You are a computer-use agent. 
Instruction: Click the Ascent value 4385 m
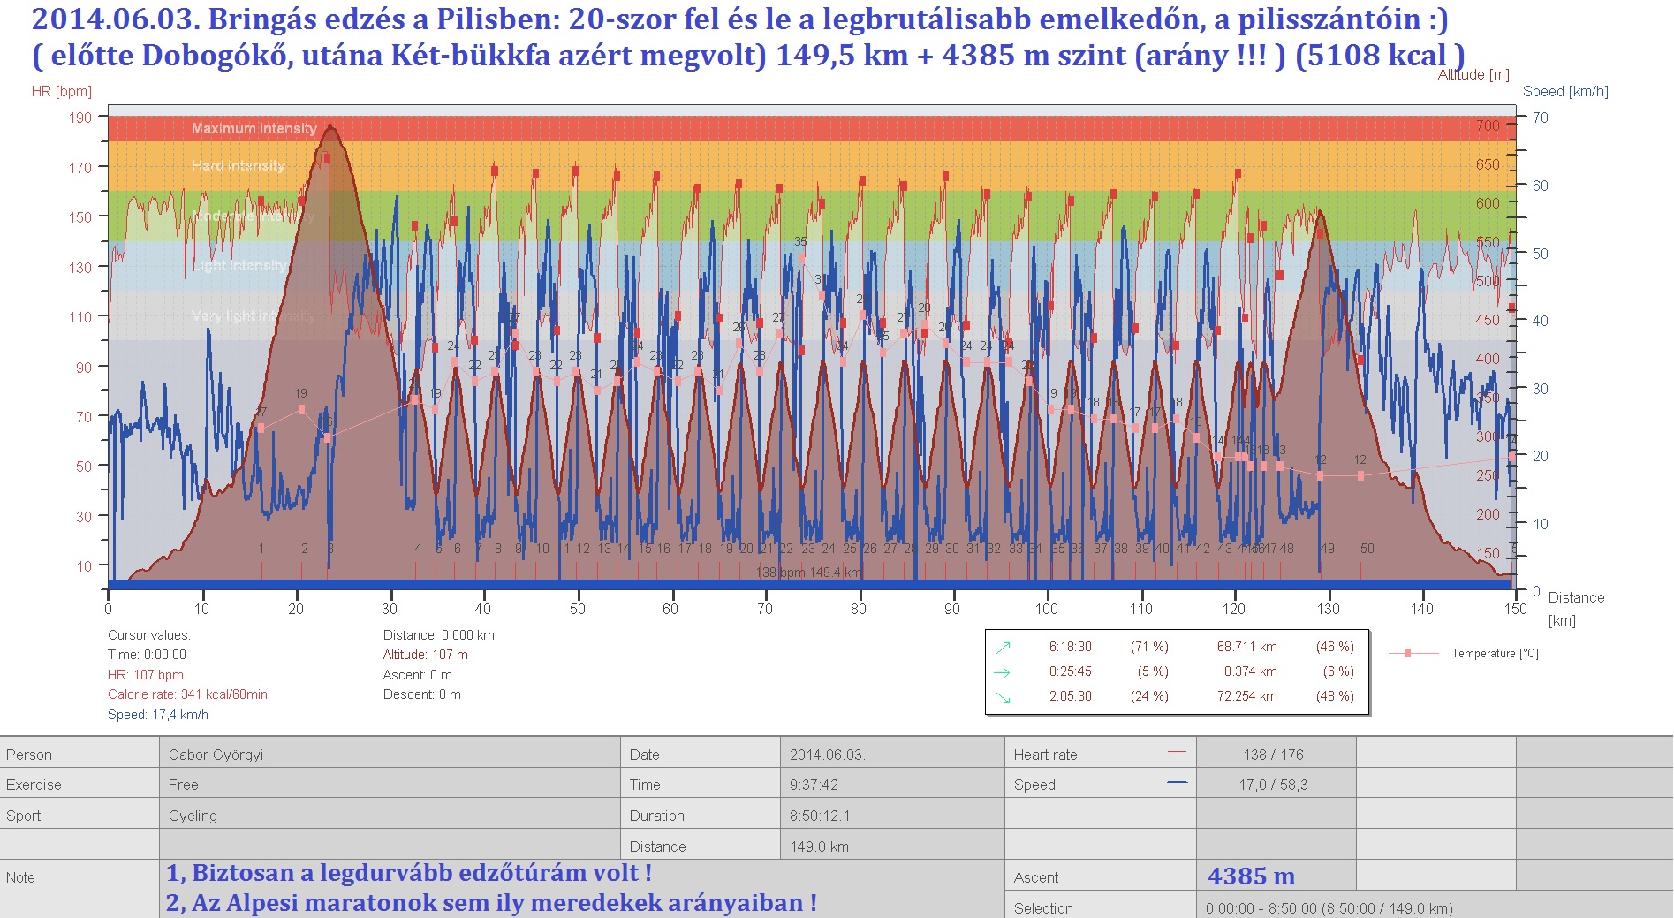coord(1251,876)
